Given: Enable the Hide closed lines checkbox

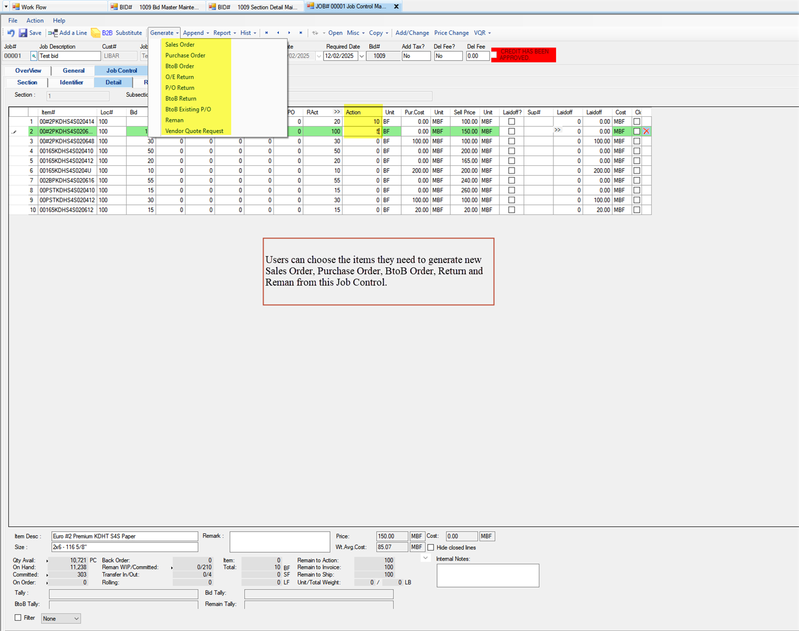Looking at the screenshot, I should [x=431, y=548].
